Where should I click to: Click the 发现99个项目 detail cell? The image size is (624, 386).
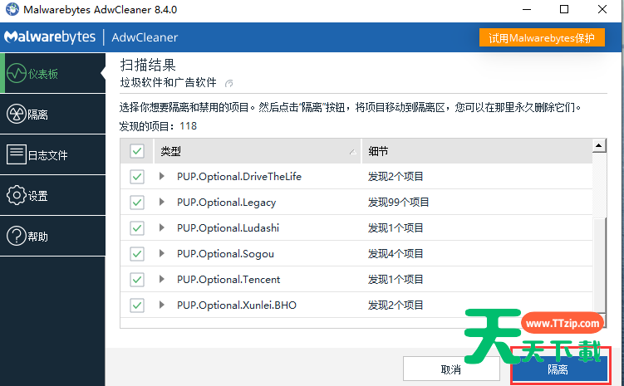(398, 203)
